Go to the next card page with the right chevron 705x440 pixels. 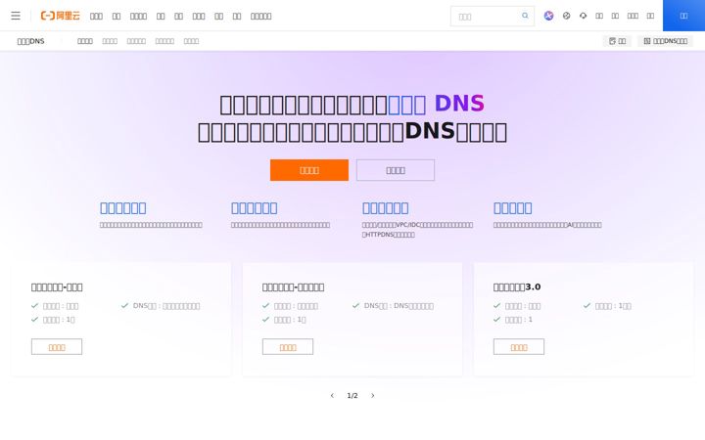tap(373, 396)
